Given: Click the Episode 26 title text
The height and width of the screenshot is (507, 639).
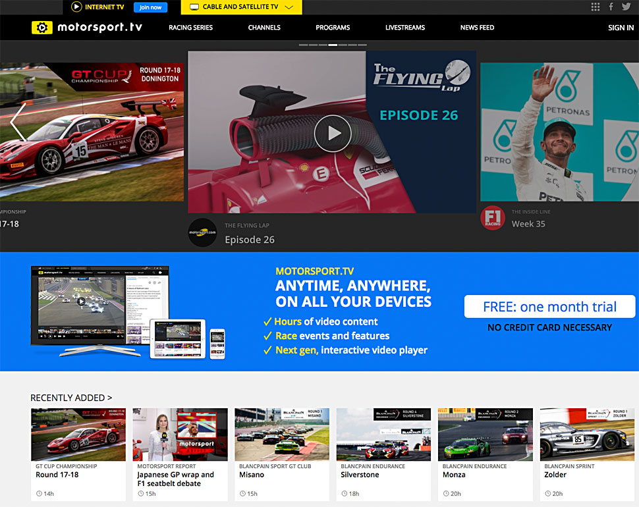Looking at the screenshot, I should click(250, 240).
